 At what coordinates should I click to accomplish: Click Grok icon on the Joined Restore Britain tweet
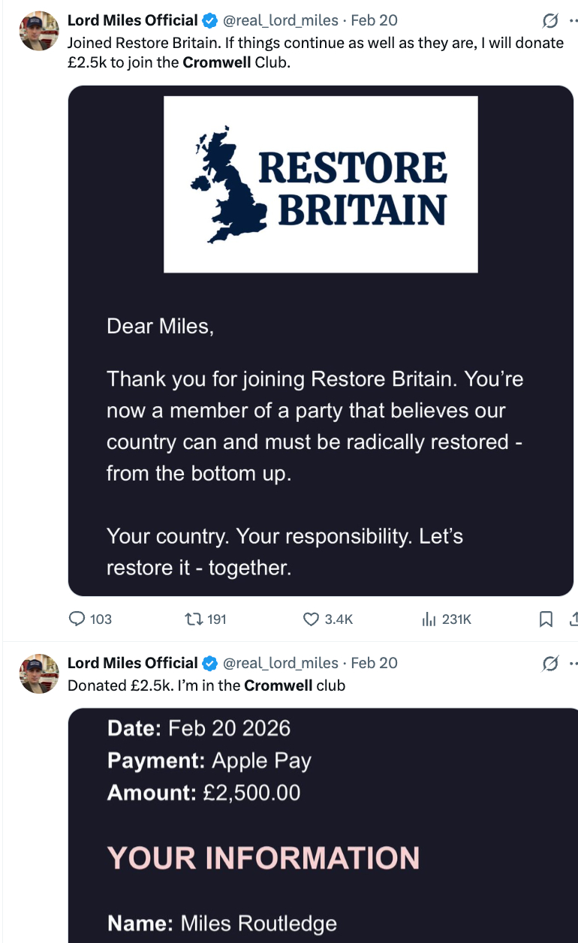point(550,20)
